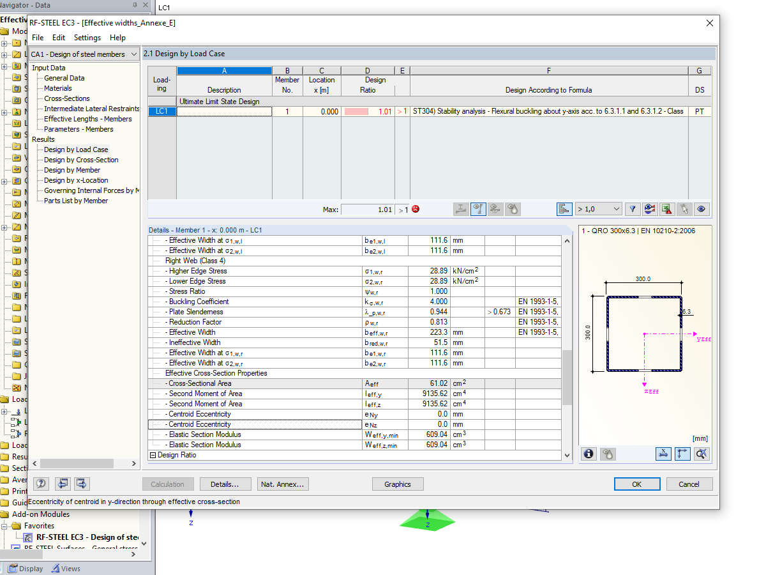Open the Settings menu
Screen dimensions: 766x575
point(87,38)
